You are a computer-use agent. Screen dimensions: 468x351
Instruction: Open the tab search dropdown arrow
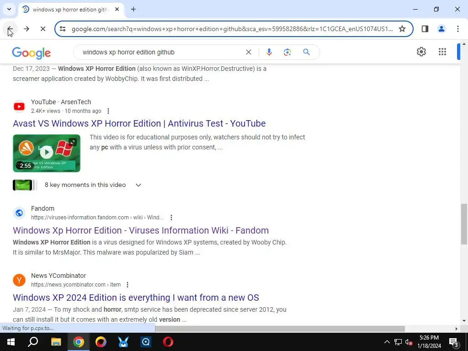click(x=9, y=9)
